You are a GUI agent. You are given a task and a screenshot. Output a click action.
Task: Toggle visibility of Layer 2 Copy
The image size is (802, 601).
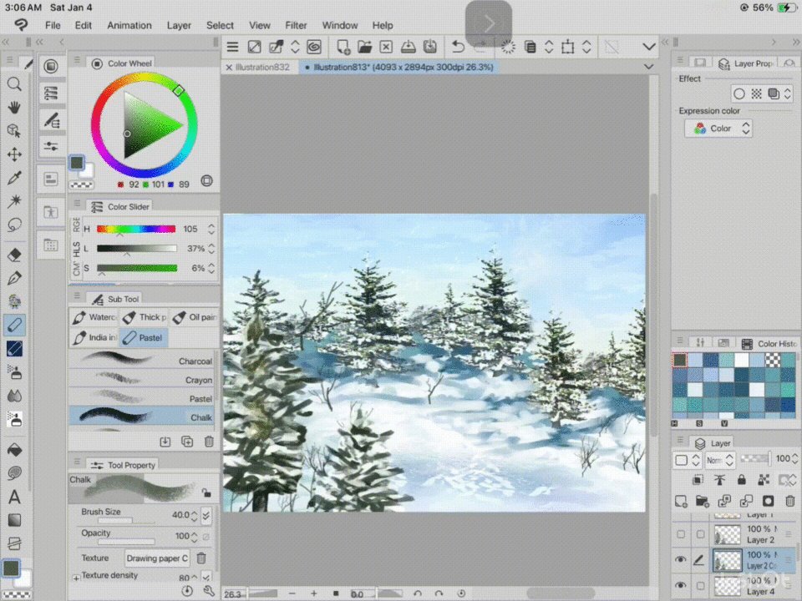(680, 560)
